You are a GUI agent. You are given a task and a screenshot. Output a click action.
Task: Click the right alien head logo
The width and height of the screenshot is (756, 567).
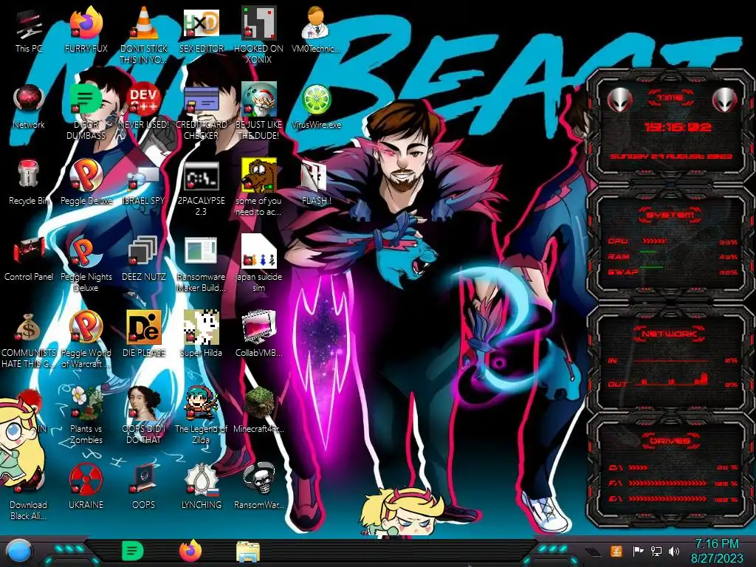(x=725, y=100)
